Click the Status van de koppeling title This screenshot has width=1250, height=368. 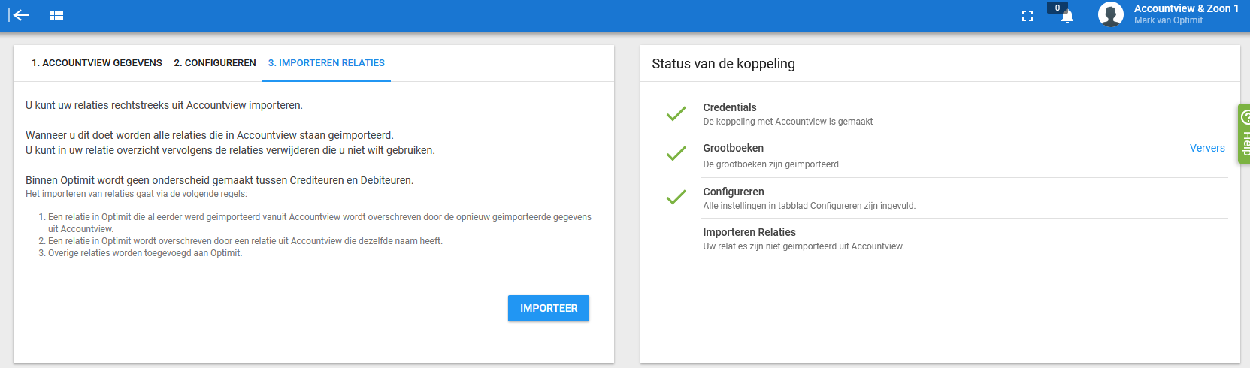723,64
